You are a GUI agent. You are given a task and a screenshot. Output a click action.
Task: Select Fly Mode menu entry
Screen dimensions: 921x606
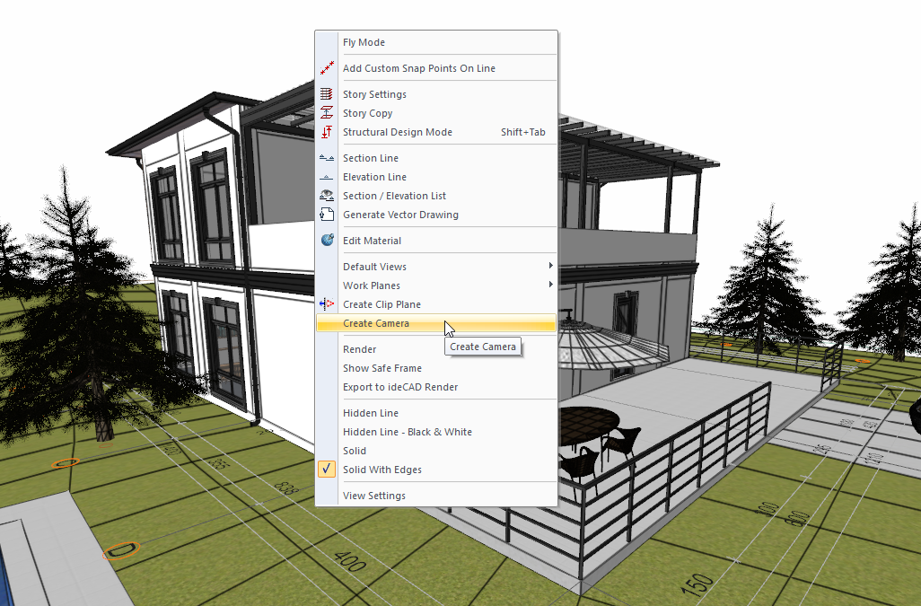tap(364, 42)
